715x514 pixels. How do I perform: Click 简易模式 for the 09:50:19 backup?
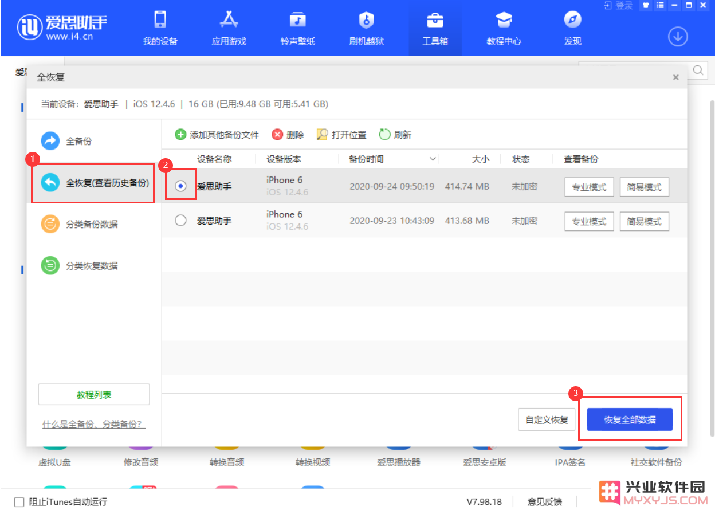pyautogui.click(x=644, y=187)
